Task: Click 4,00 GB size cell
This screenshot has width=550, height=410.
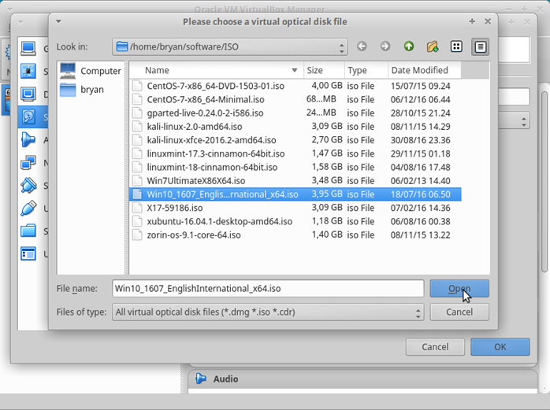Action: click(x=327, y=86)
